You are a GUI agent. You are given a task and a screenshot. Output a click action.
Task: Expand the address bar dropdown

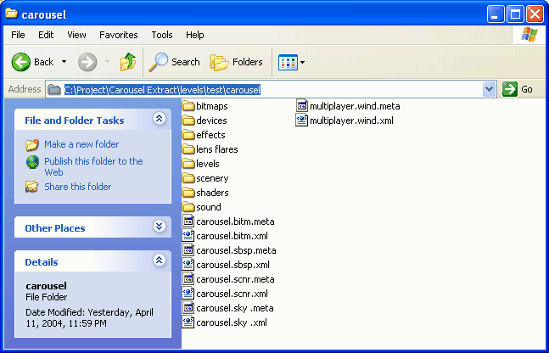pos(489,89)
